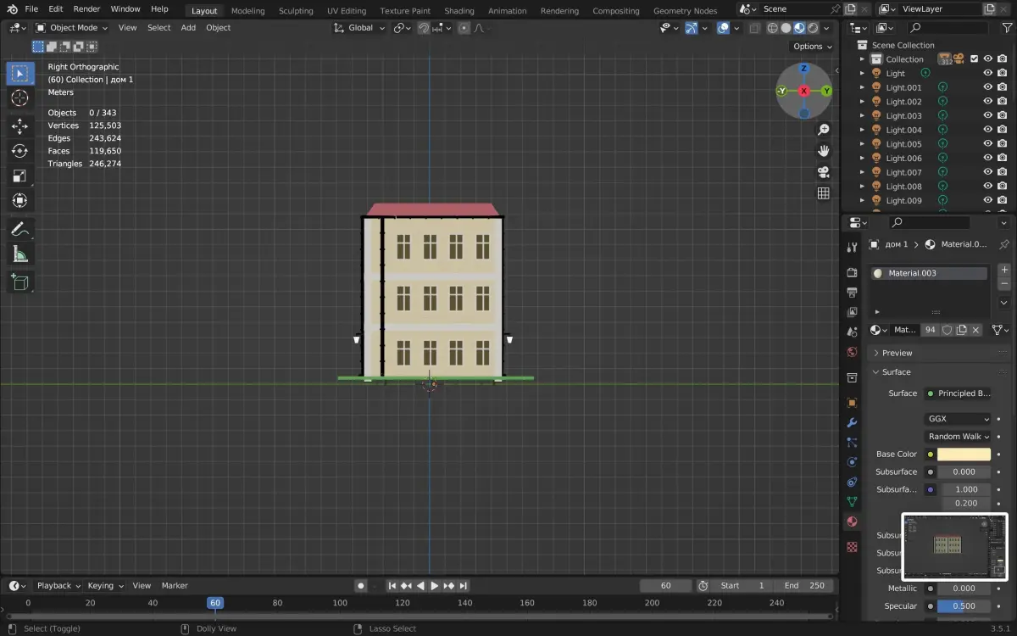
Task: Switch orthographic/perspective grid icon
Action: click(823, 193)
